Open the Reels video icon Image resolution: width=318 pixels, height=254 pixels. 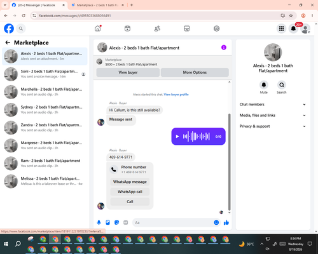pyautogui.click(x=127, y=29)
